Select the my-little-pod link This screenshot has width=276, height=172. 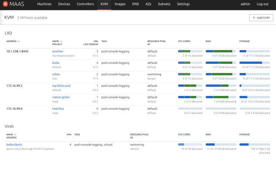pos(61,86)
